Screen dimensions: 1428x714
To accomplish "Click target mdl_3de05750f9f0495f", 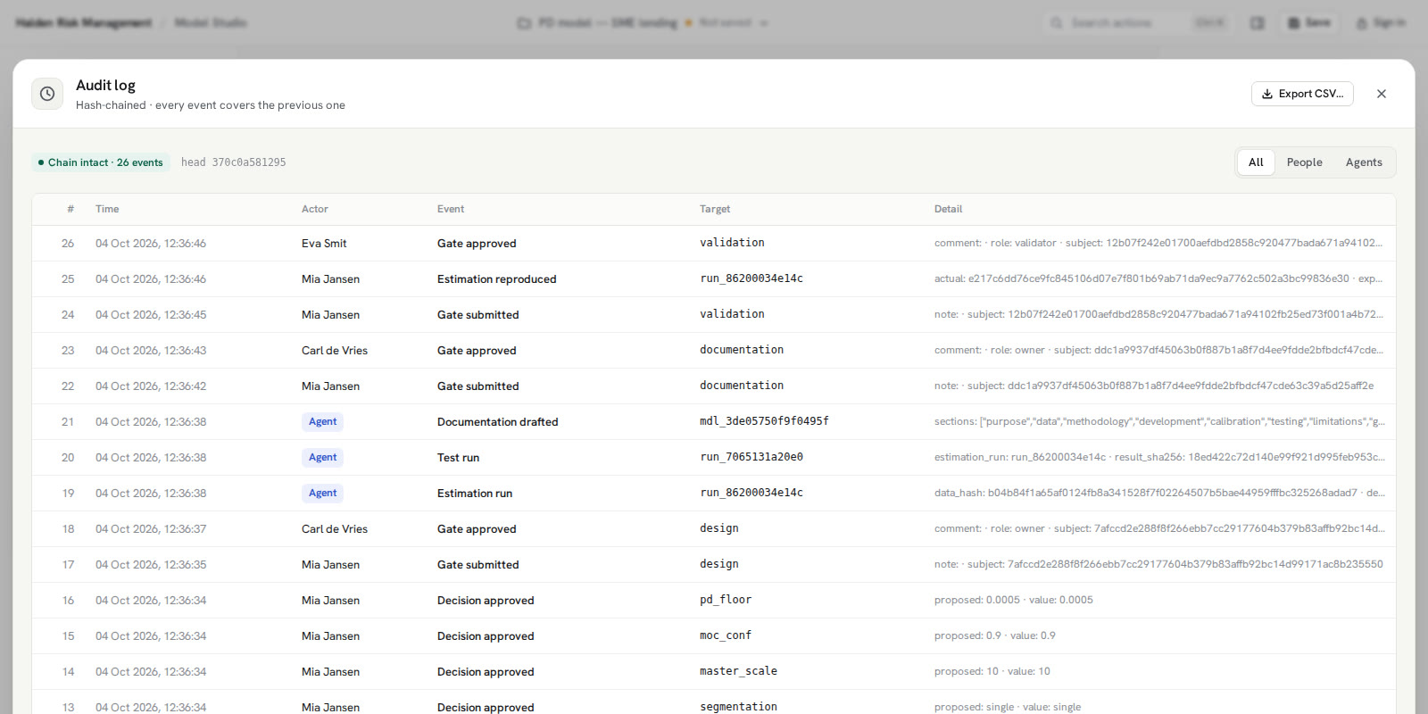I will [764, 421].
